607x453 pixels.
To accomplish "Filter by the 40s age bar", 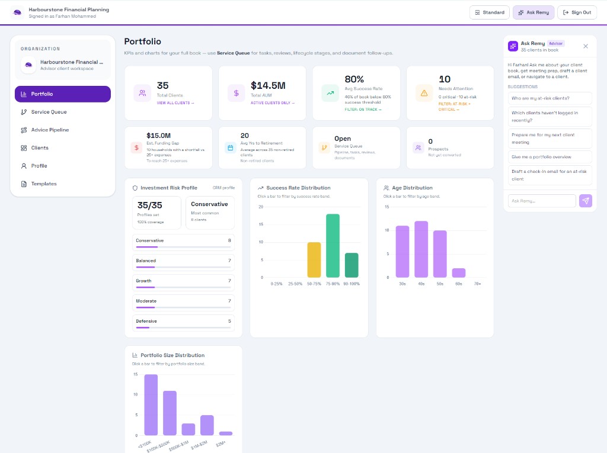I will click(x=421, y=249).
